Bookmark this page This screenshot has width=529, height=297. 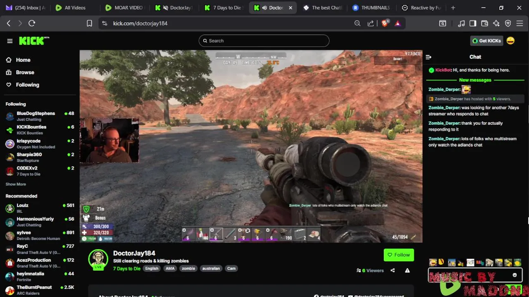pyautogui.click(x=89, y=24)
